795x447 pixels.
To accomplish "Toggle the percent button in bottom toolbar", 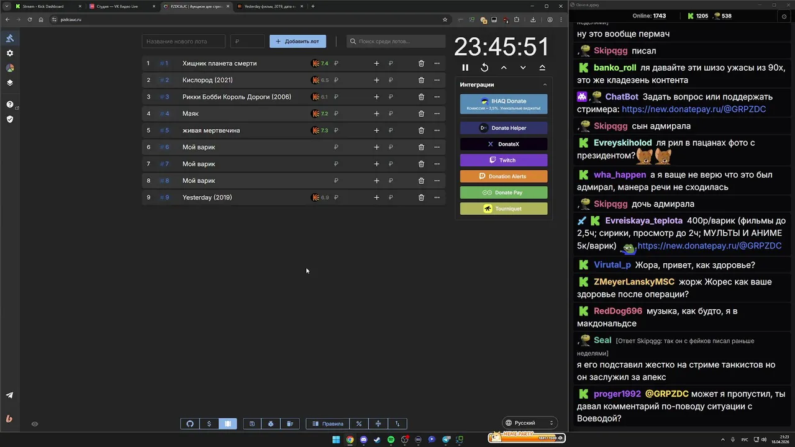I will [359, 424].
